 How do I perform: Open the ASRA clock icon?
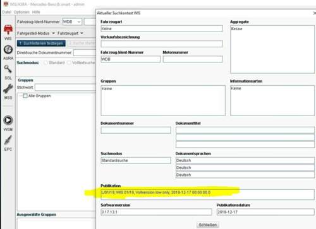8,50
